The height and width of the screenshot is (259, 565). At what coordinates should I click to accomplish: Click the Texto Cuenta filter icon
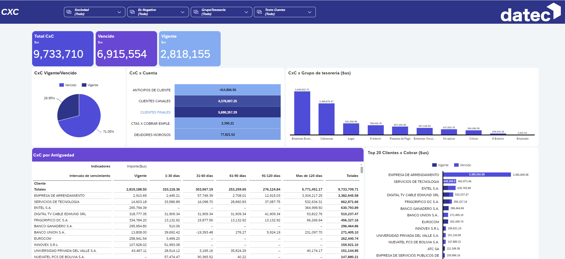(x=259, y=12)
